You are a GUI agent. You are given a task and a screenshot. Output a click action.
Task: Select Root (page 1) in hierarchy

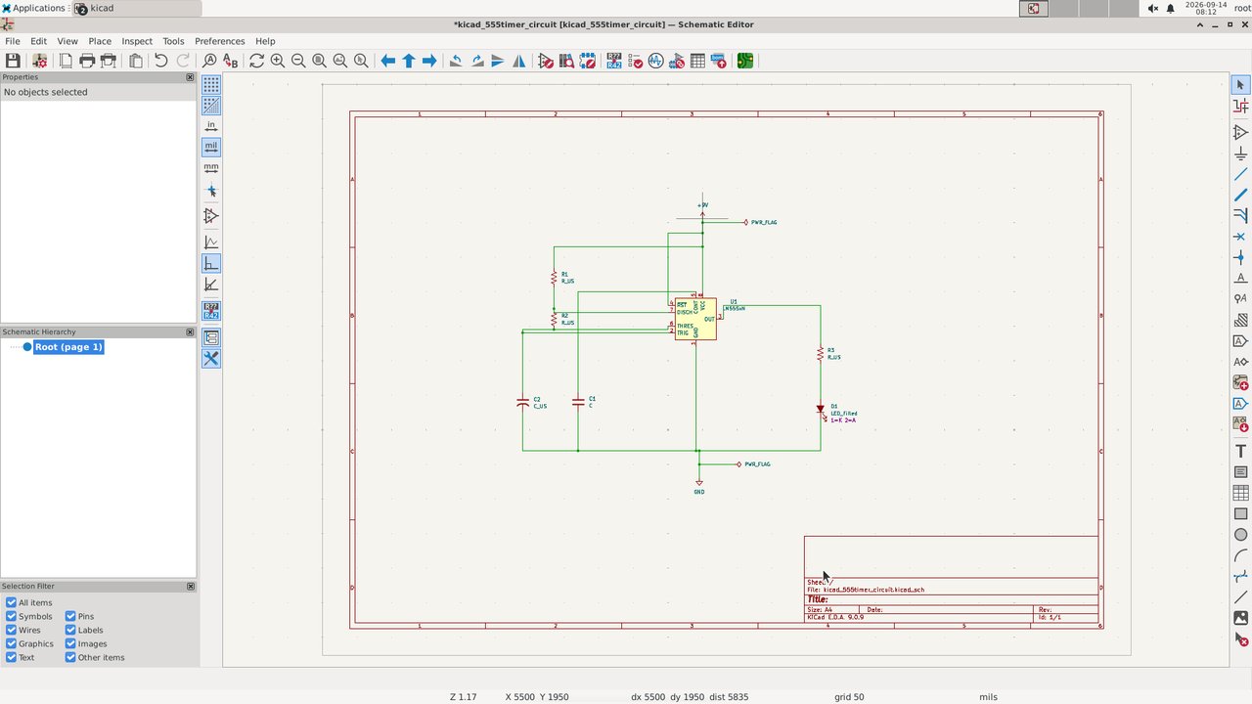[x=68, y=347]
